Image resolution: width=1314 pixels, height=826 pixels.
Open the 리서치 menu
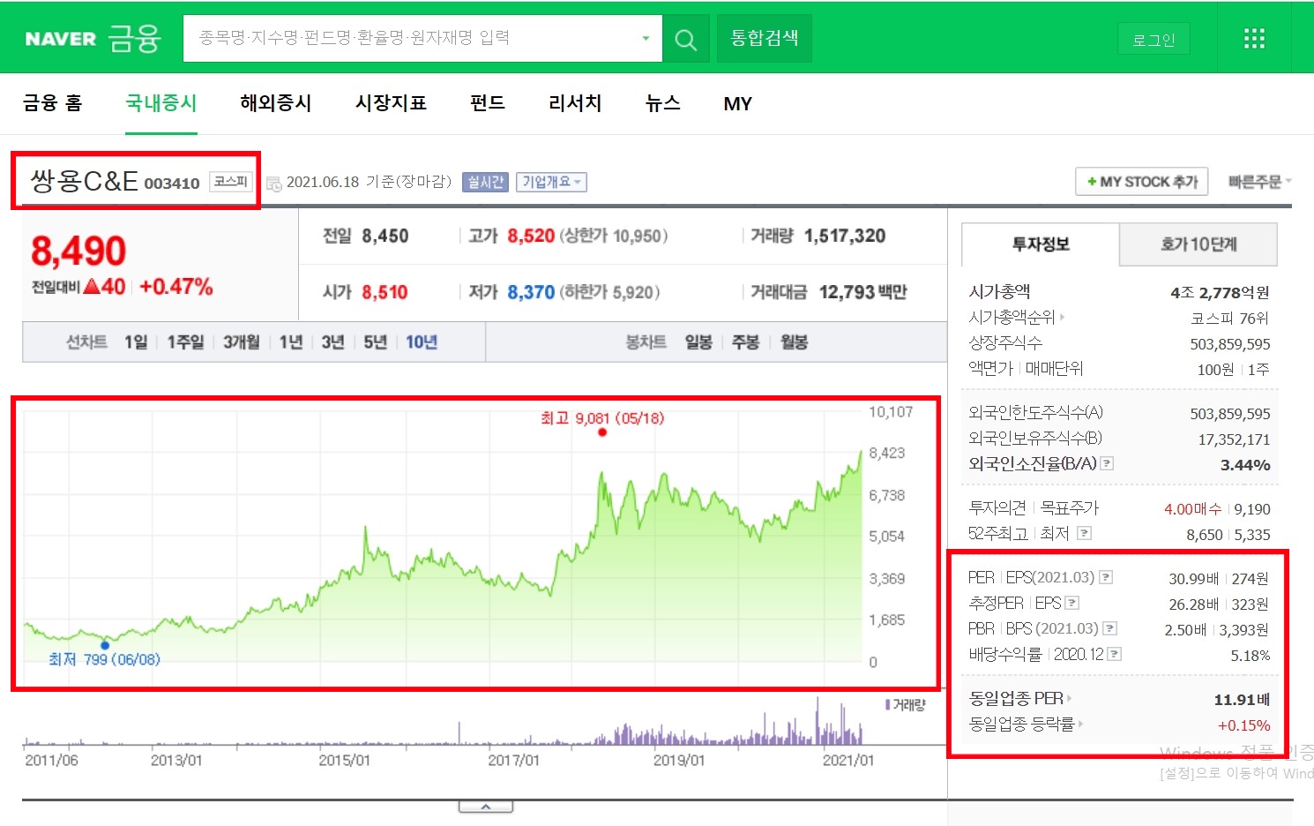(x=575, y=103)
